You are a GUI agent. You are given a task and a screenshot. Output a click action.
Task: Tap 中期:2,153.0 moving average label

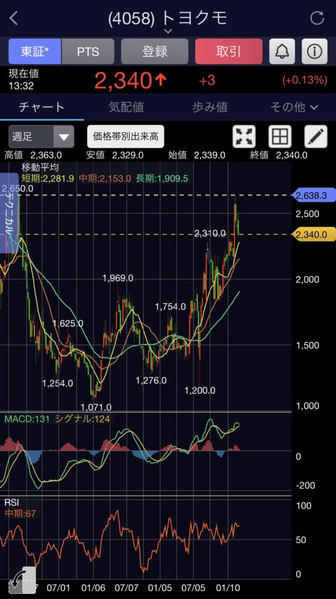105,178
